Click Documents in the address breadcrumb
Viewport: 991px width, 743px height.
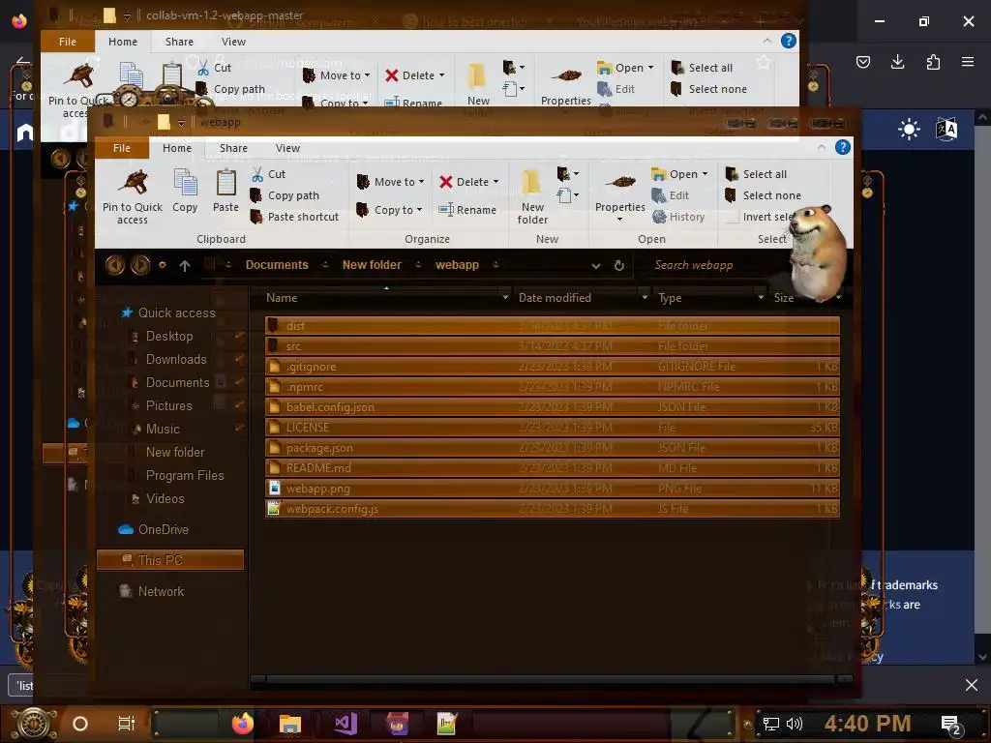pos(277,265)
